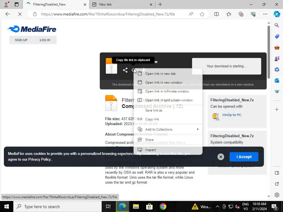
Task: Open the split screen toolbar icon
Action: (216, 14)
